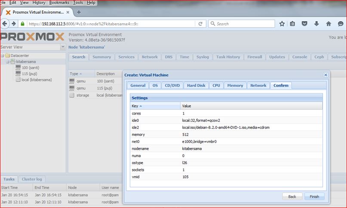347x208 pixels.
Task: Reload the page with the refresh icon
Action: point(200,24)
